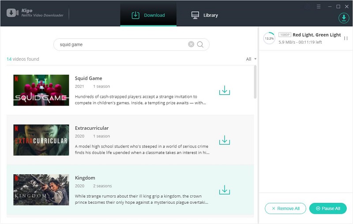Click the Kingdom thumbnail

pos(41,190)
